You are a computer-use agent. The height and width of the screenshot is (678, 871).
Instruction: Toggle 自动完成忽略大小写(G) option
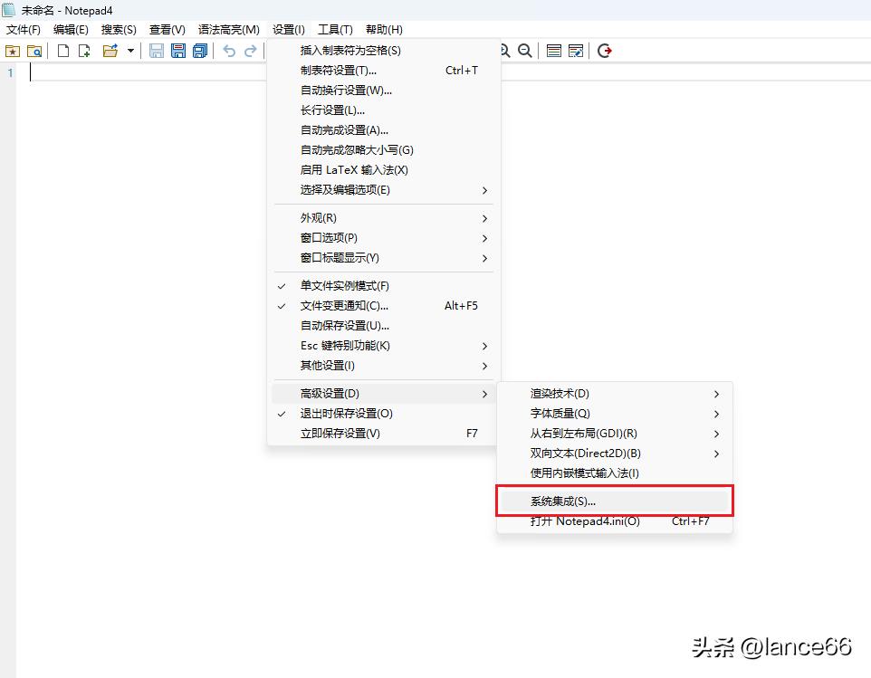tap(384, 150)
